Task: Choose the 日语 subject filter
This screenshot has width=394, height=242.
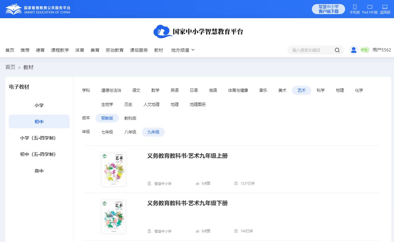Action: [194, 90]
